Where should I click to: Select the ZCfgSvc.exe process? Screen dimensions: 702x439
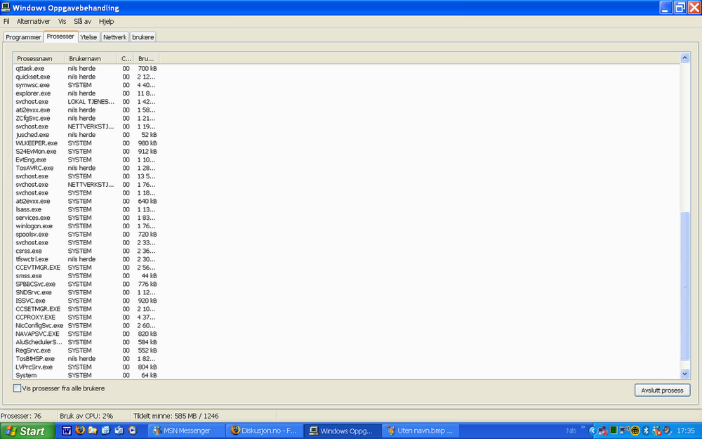point(86,118)
